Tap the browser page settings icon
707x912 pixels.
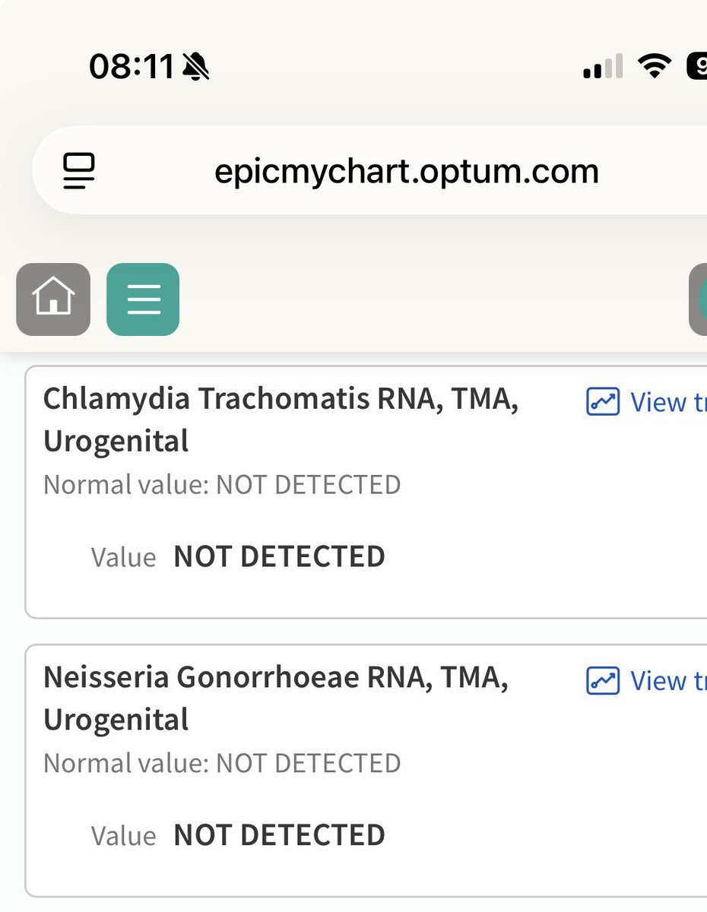(79, 171)
